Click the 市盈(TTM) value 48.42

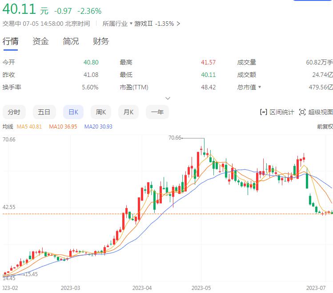tap(209, 87)
